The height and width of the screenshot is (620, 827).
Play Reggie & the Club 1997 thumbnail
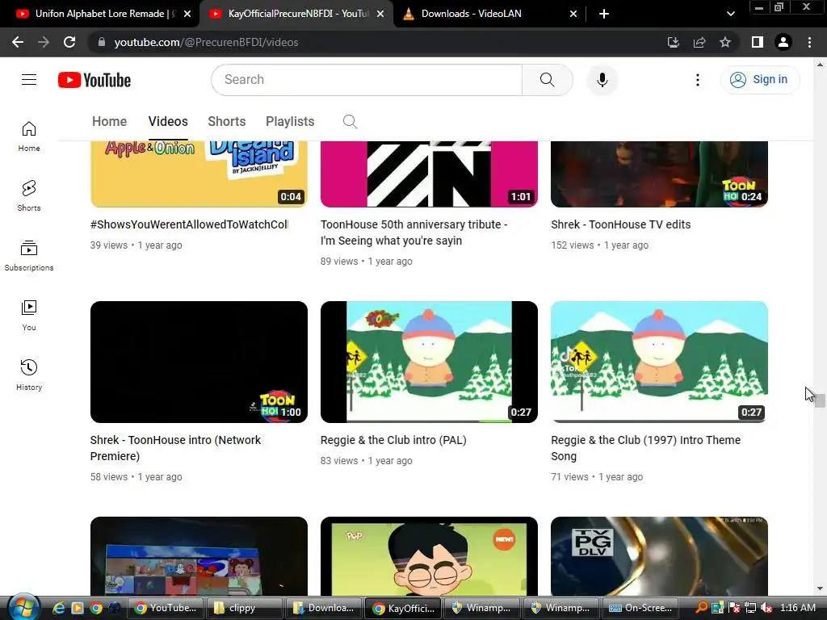[x=659, y=362]
